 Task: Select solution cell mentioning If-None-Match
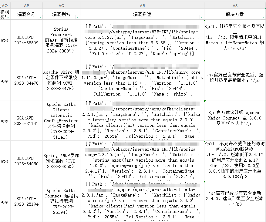(235, 40)
